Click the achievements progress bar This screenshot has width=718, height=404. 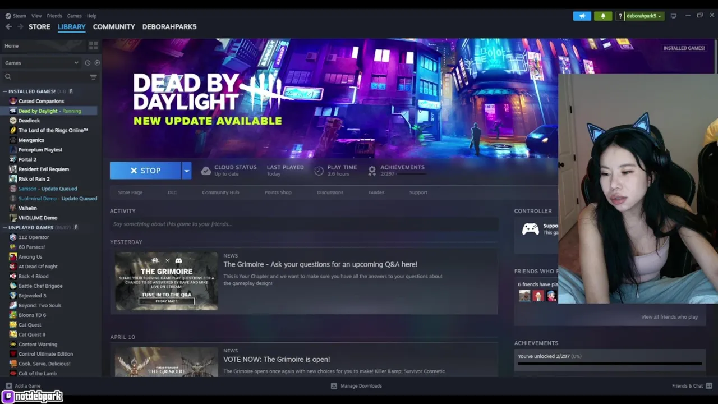610,364
